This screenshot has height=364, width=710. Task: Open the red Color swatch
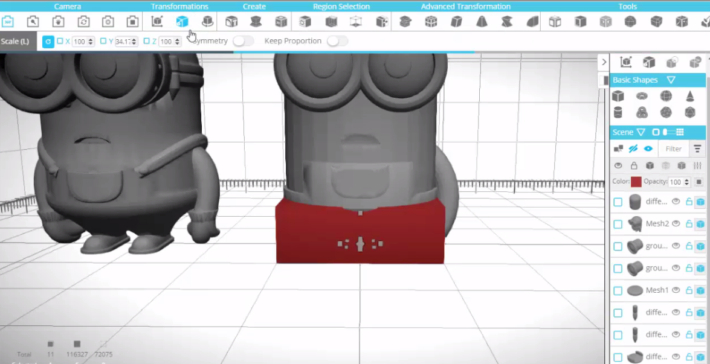[636, 182]
